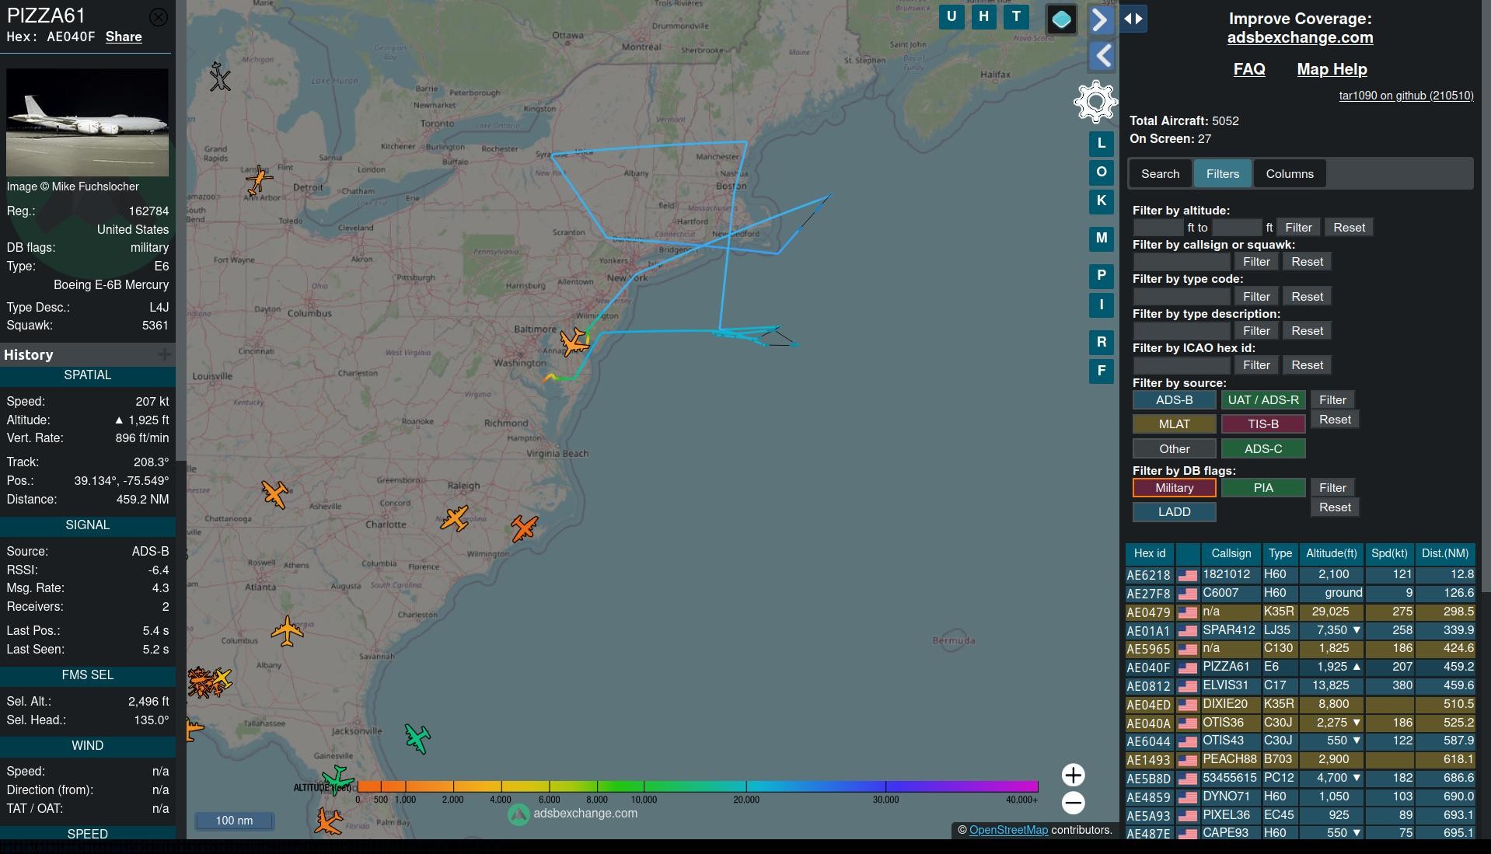Open the aircraft photo thumbnail
The width and height of the screenshot is (1491, 854).
point(87,123)
